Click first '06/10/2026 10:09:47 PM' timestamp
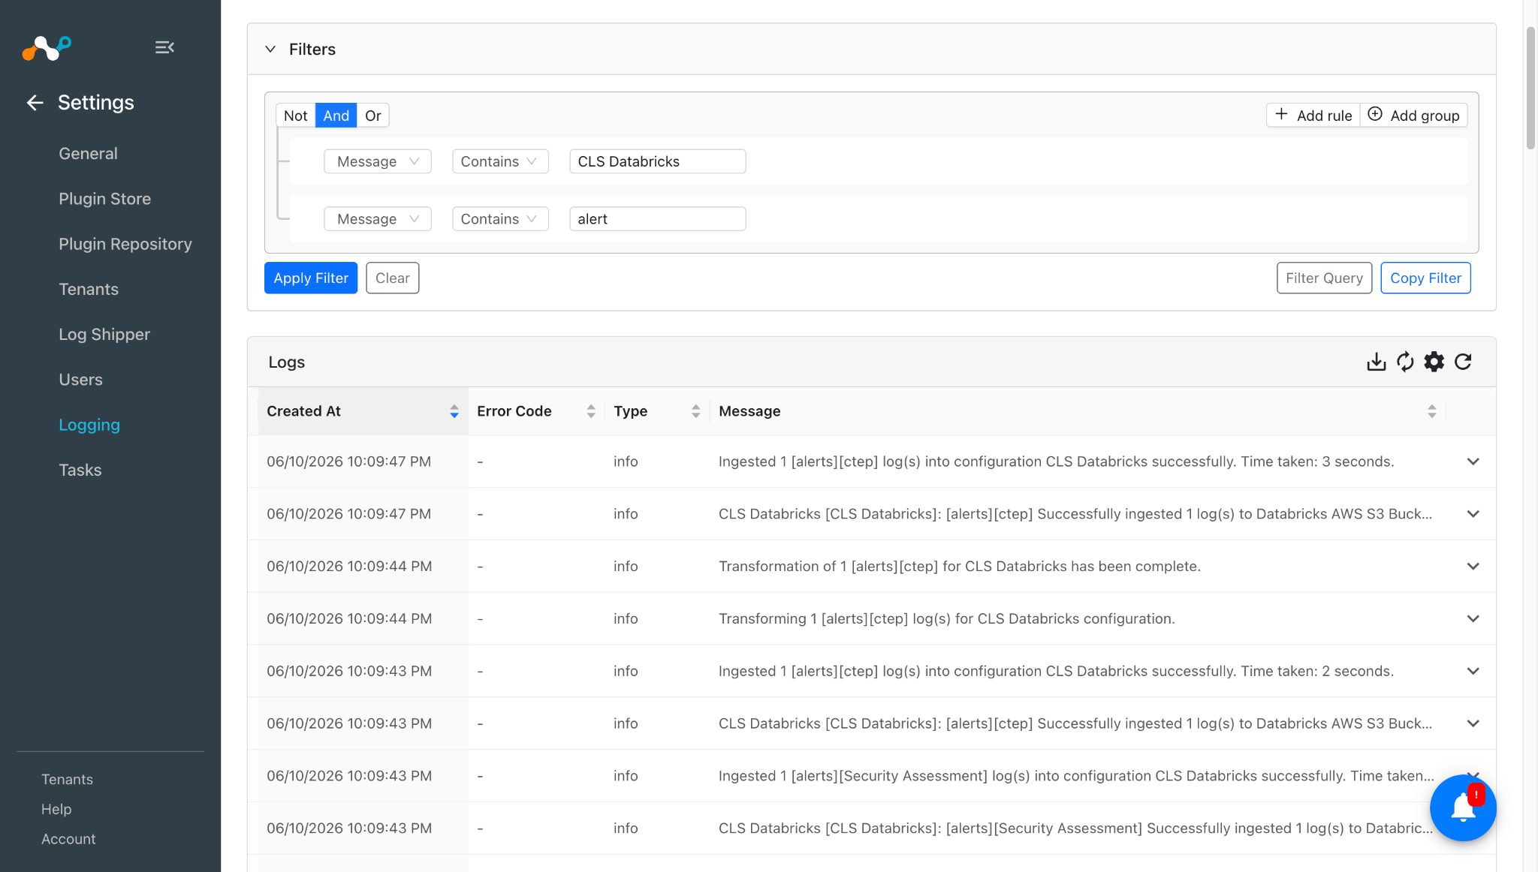Image resolution: width=1538 pixels, height=872 pixels. click(348, 462)
